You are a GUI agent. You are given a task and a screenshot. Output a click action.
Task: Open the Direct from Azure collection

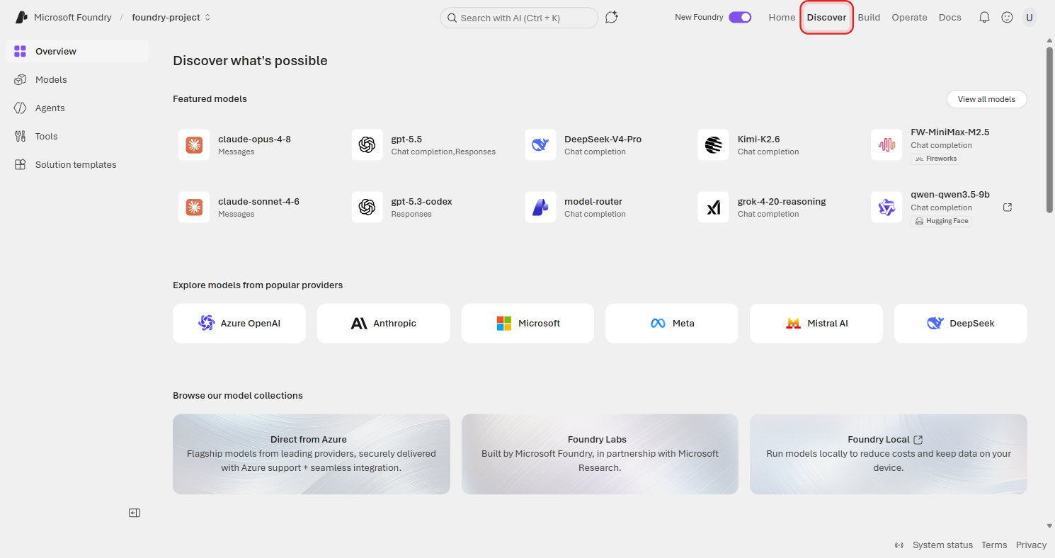coord(312,454)
